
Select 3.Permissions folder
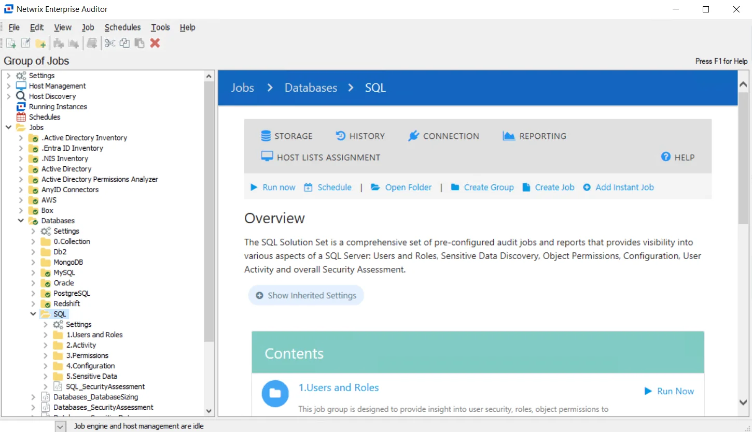(87, 355)
